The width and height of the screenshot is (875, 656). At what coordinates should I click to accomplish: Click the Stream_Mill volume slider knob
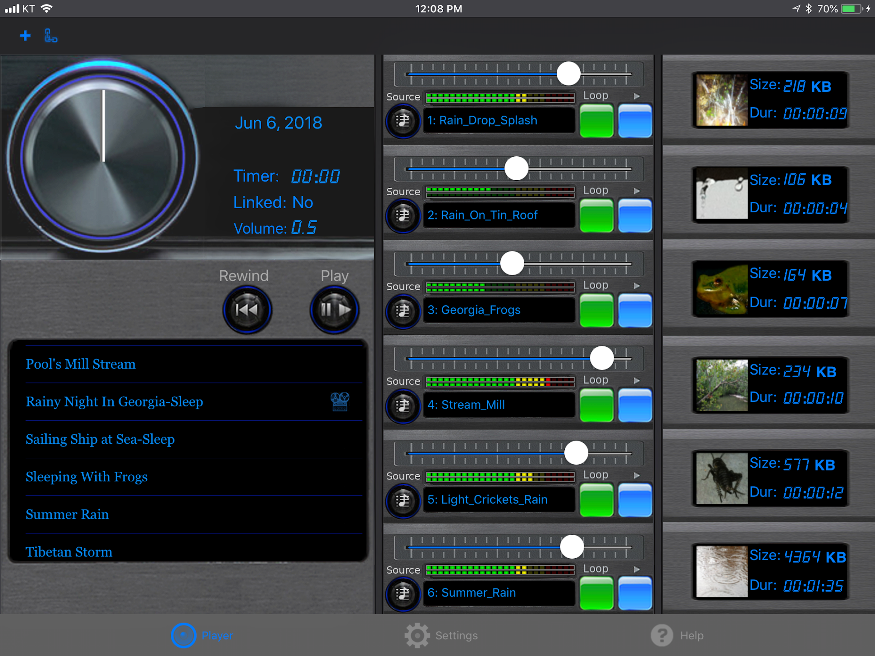coord(602,358)
